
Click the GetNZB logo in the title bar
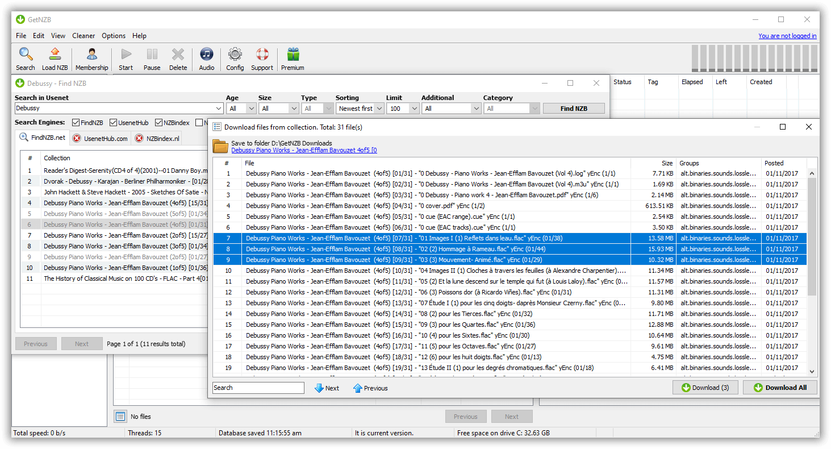click(20, 19)
